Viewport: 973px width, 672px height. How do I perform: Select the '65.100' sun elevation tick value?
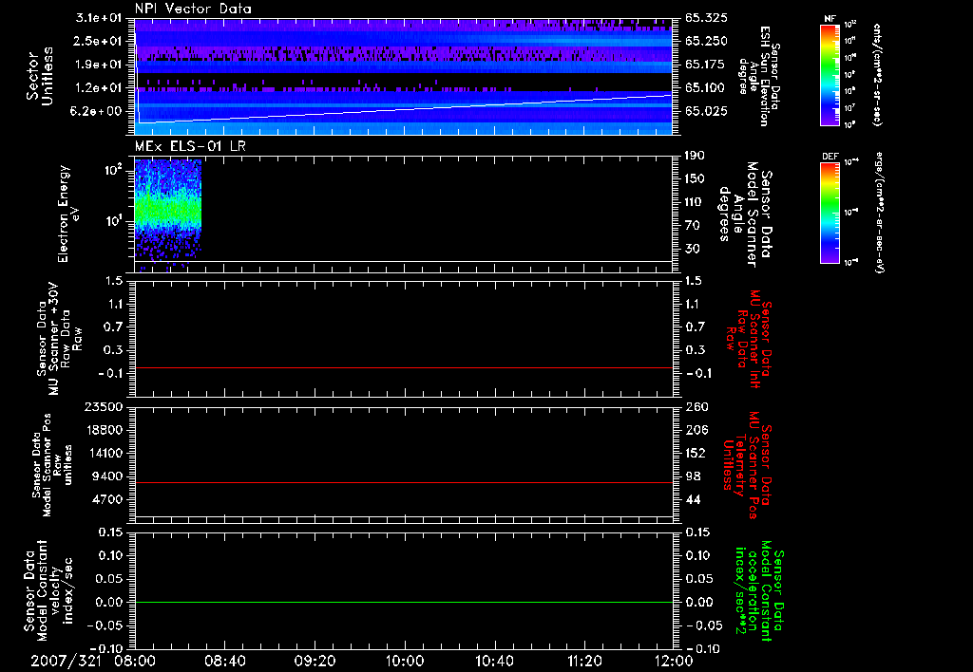point(706,88)
